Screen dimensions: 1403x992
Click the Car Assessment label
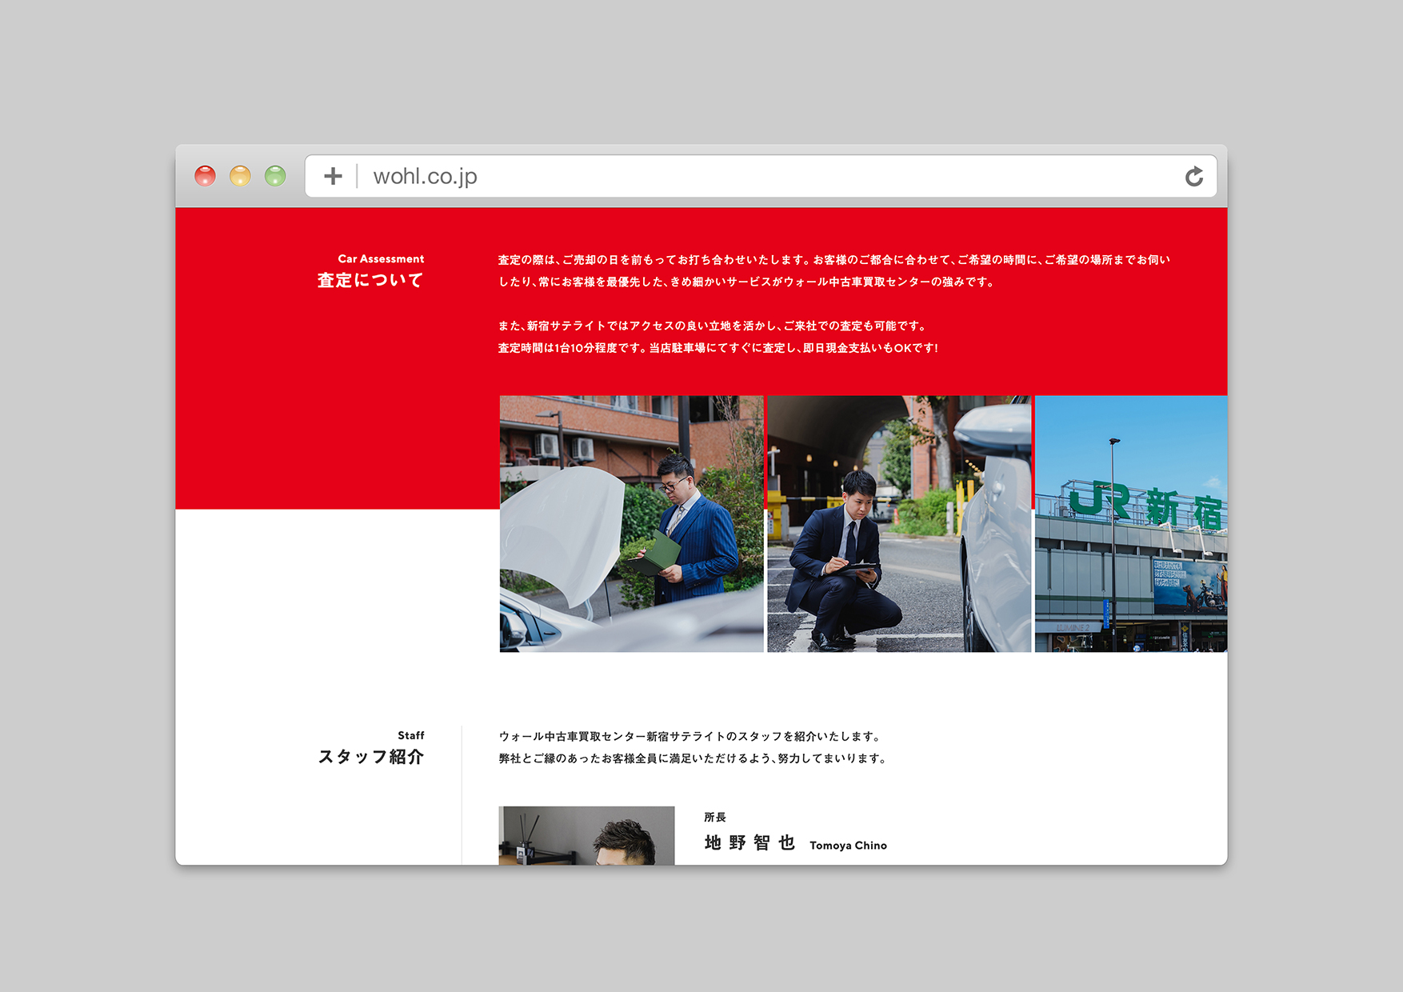(x=381, y=258)
